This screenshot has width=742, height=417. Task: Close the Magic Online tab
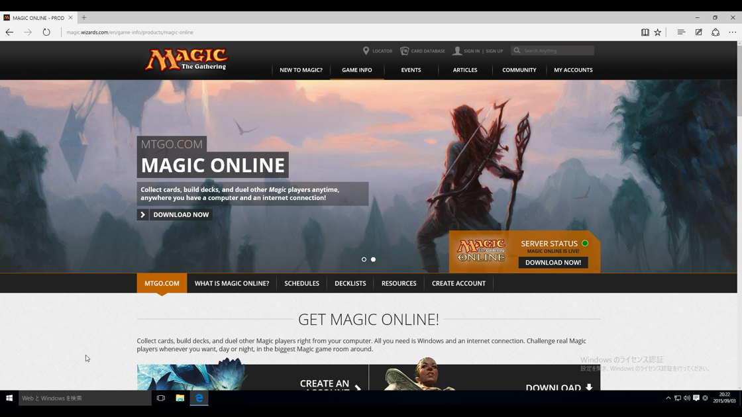coord(70,17)
